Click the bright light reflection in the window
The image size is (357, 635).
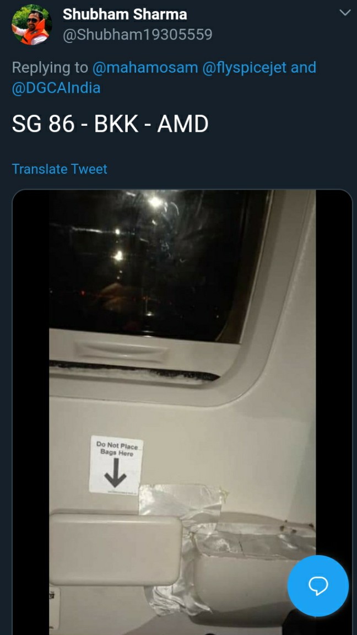pos(155,202)
